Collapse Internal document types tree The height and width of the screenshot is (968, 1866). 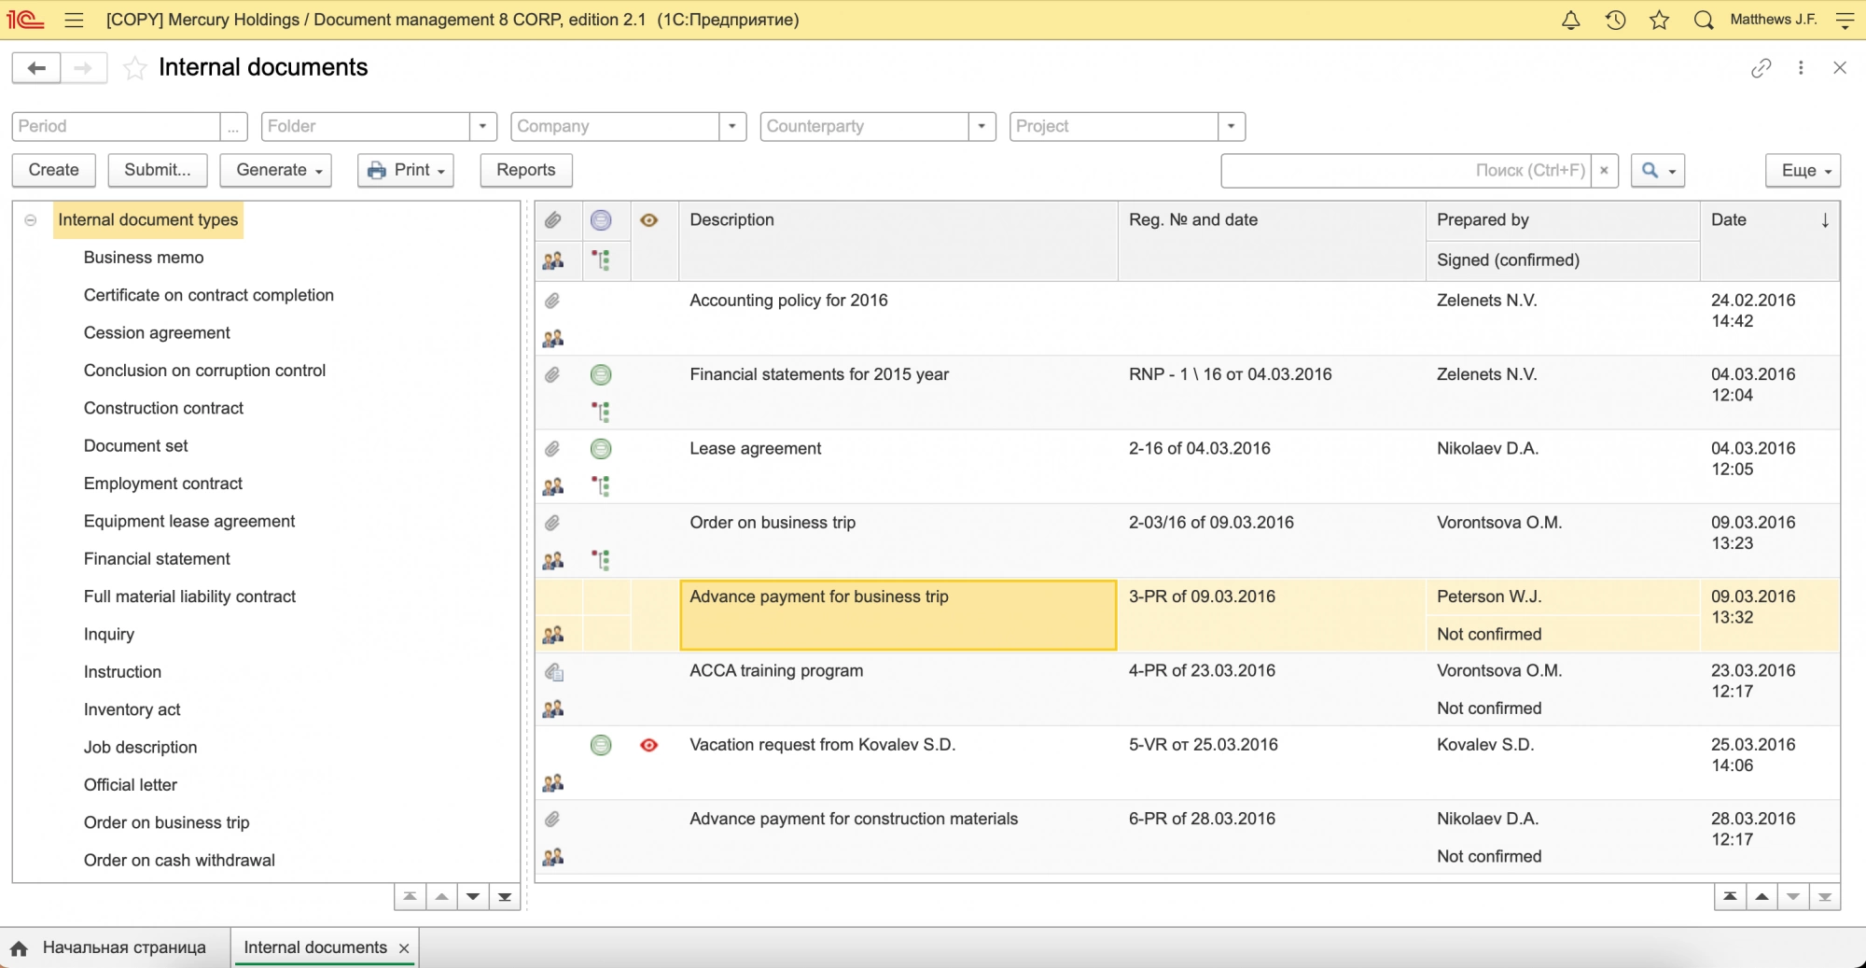31,220
